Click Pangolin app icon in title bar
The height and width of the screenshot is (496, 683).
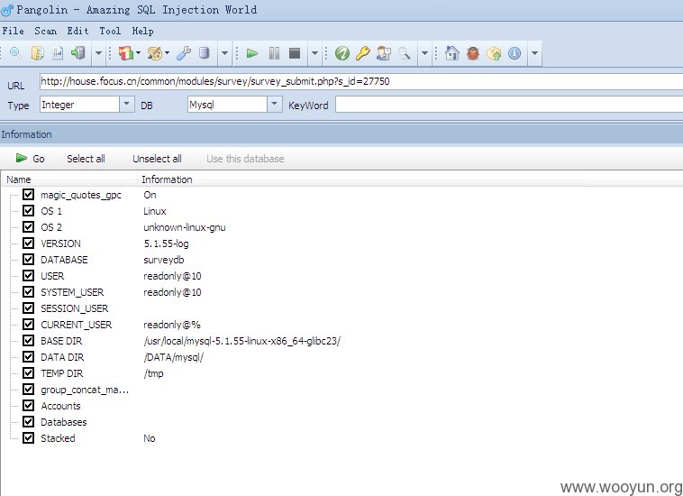(7, 11)
